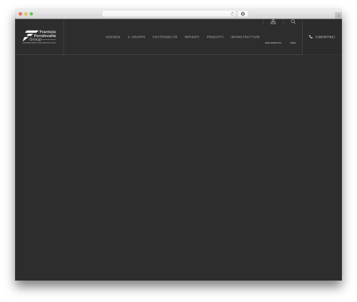Click the browser reload icon

click(x=232, y=14)
